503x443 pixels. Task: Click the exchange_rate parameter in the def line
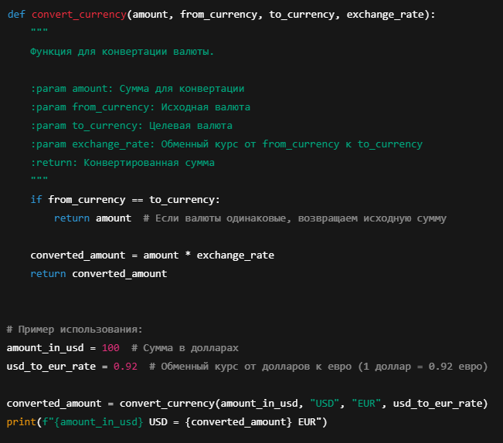(x=386, y=15)
